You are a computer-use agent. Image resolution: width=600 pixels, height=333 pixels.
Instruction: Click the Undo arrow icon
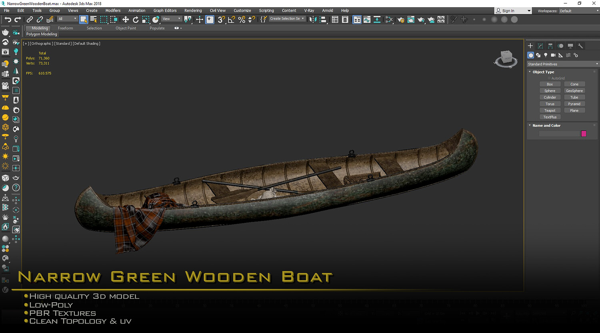click(x=8, y=20)
